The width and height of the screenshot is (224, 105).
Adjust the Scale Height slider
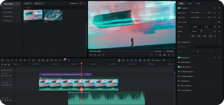point(198,13)
